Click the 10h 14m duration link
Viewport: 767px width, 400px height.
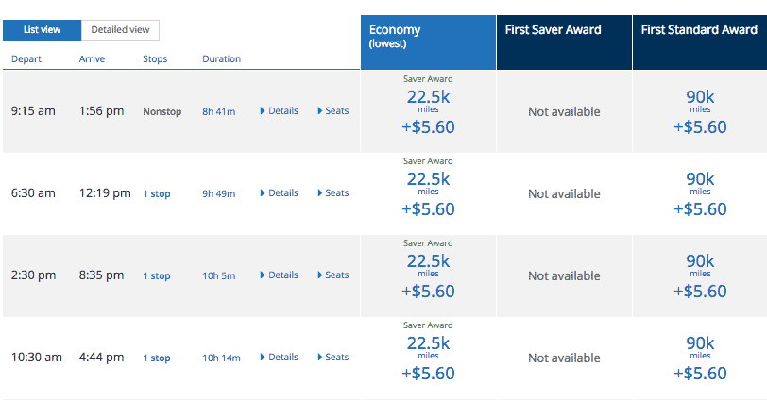click(222, 358)
